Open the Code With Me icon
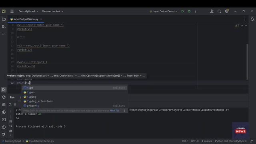 click(x=212, y=11)
